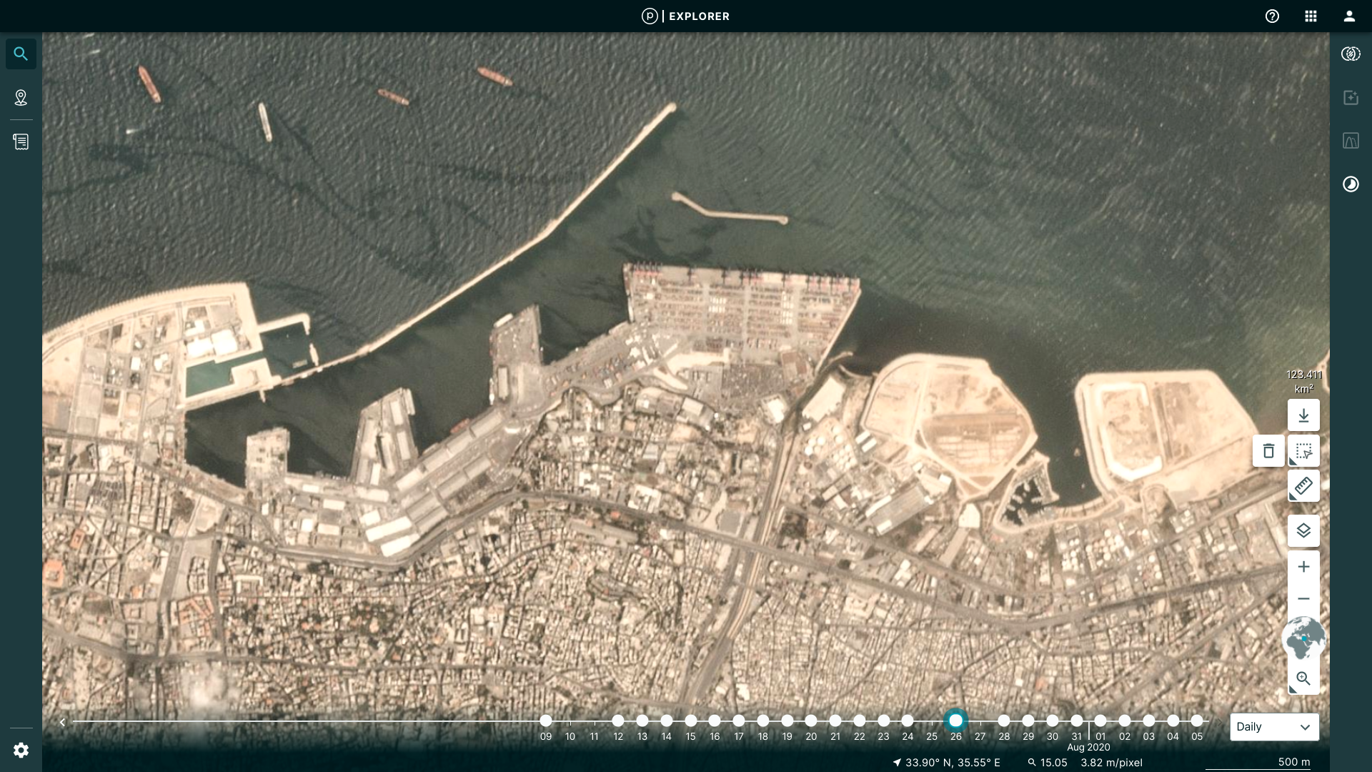Open the help question-mark dialog

(x=1273, y=16)
